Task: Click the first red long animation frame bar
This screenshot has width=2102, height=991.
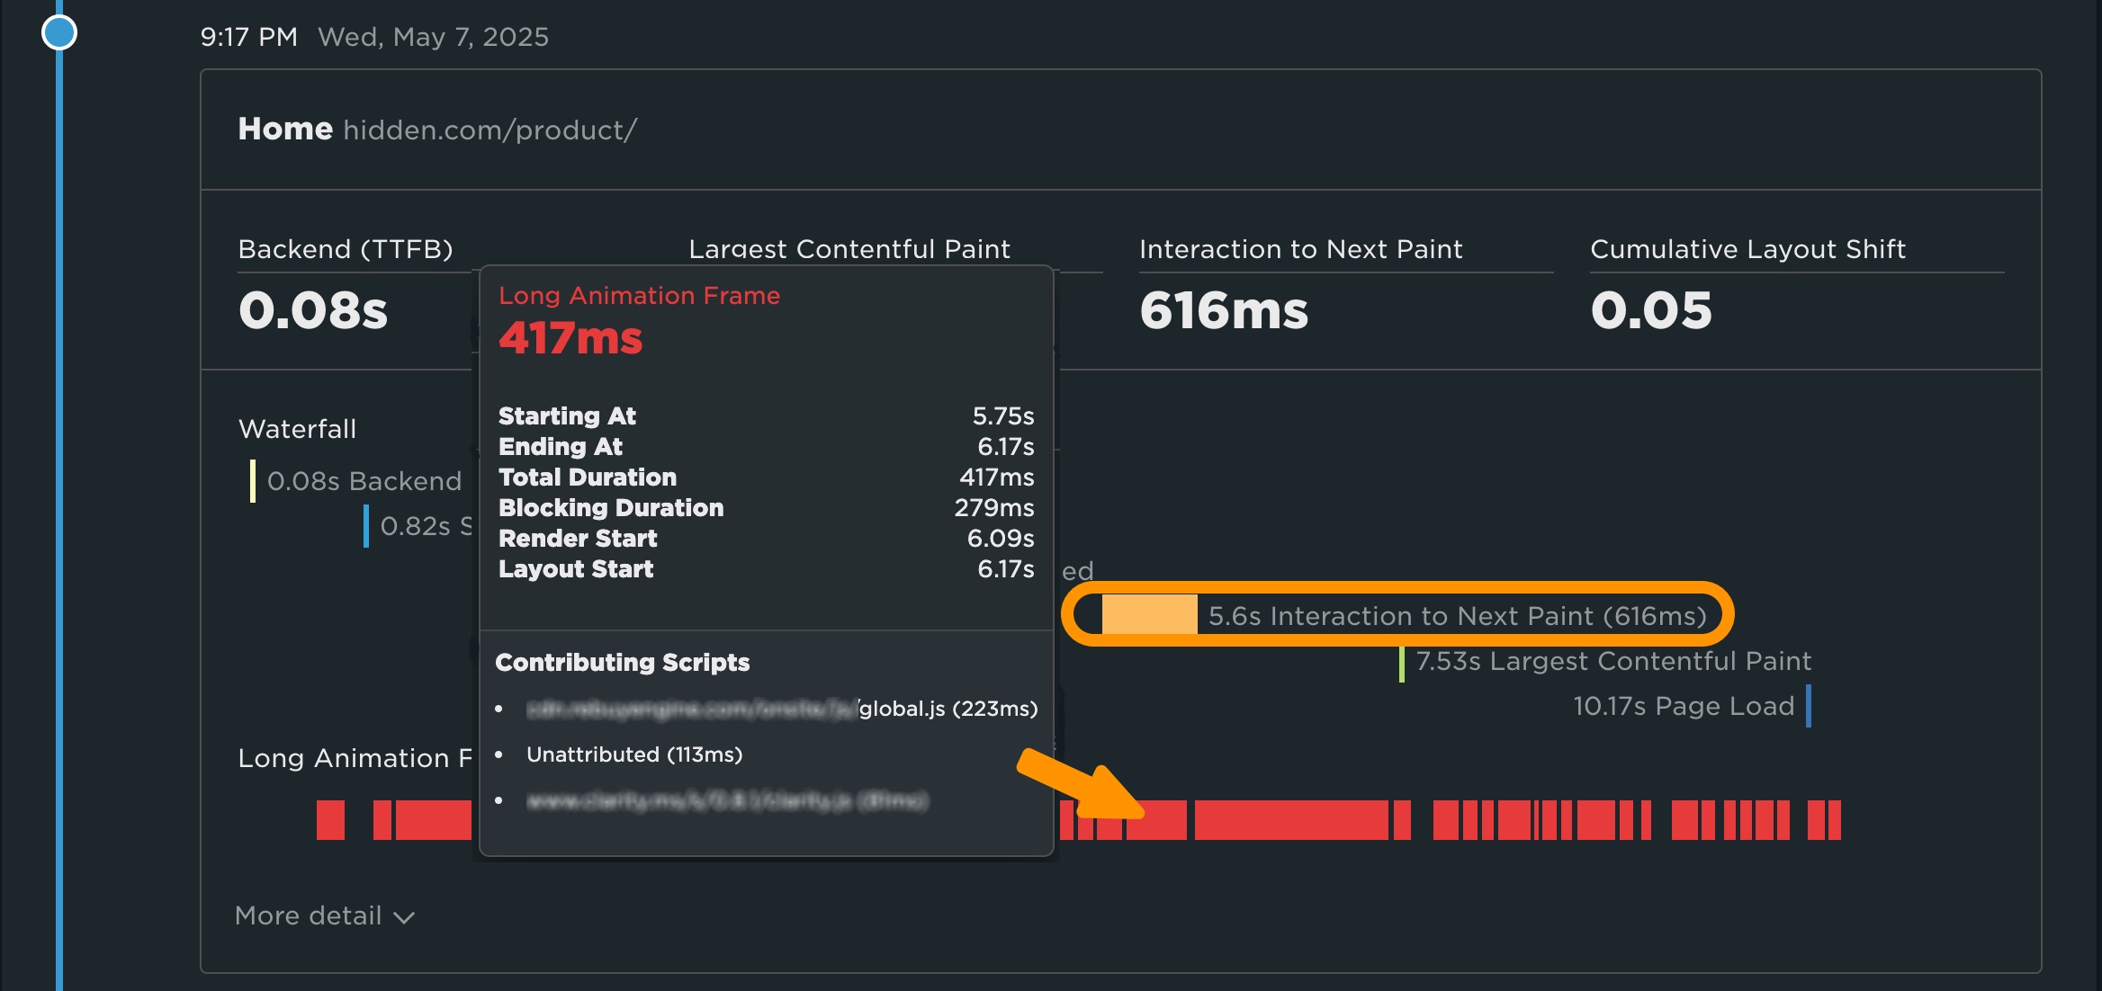Action: [330, 820]
